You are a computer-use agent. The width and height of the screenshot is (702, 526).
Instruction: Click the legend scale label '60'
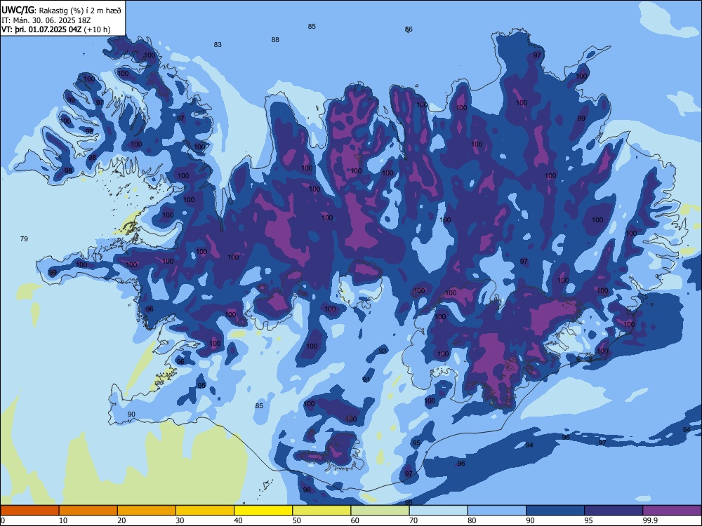(x=355, y=520)
